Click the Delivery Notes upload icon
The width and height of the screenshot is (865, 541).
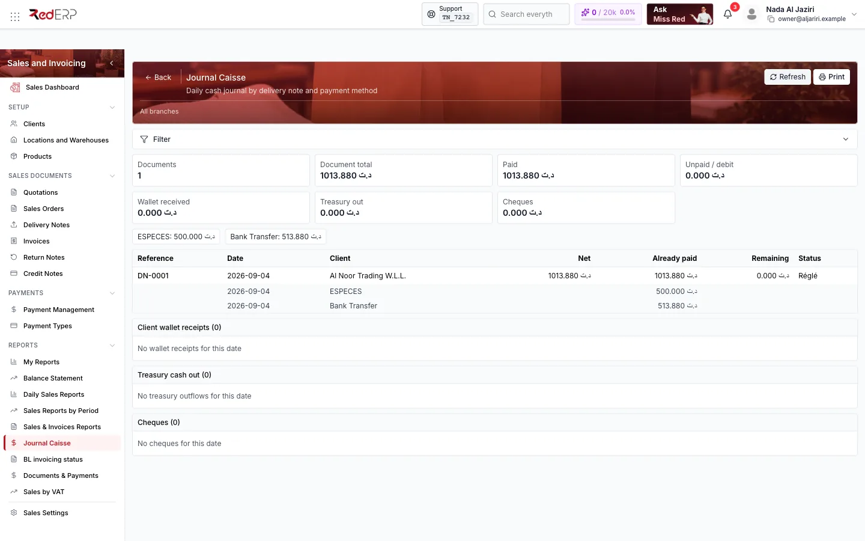coord(14,225)
